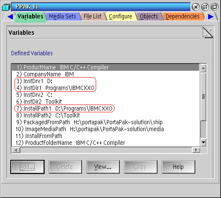Image resolution: width=221 pixels, height=198 pixels.
Task: Select the InstDrv1 D: row
Action: 106,81
